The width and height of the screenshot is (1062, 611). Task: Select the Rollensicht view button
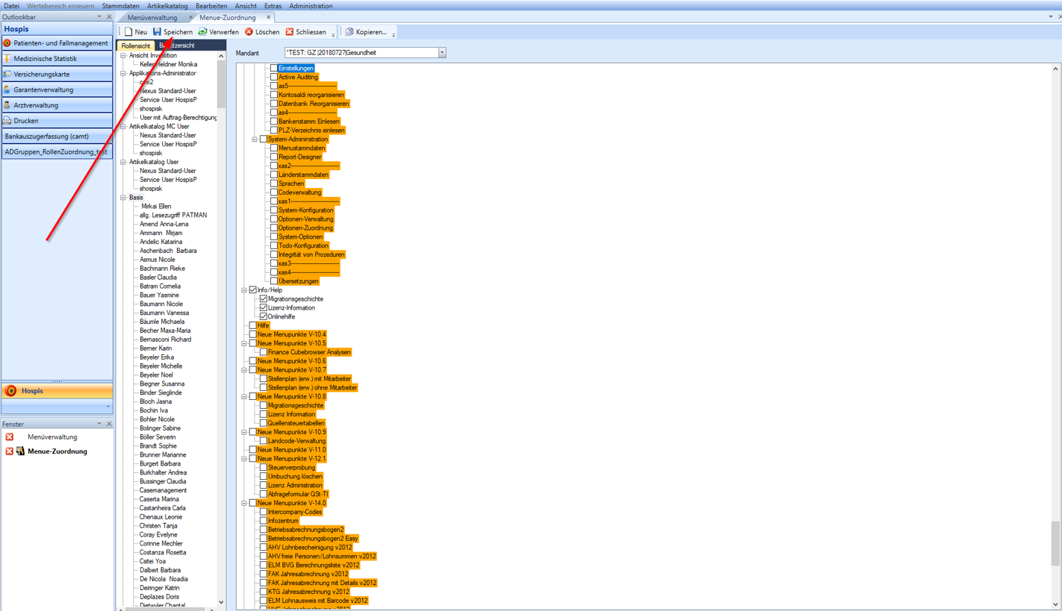pos(135,46)
